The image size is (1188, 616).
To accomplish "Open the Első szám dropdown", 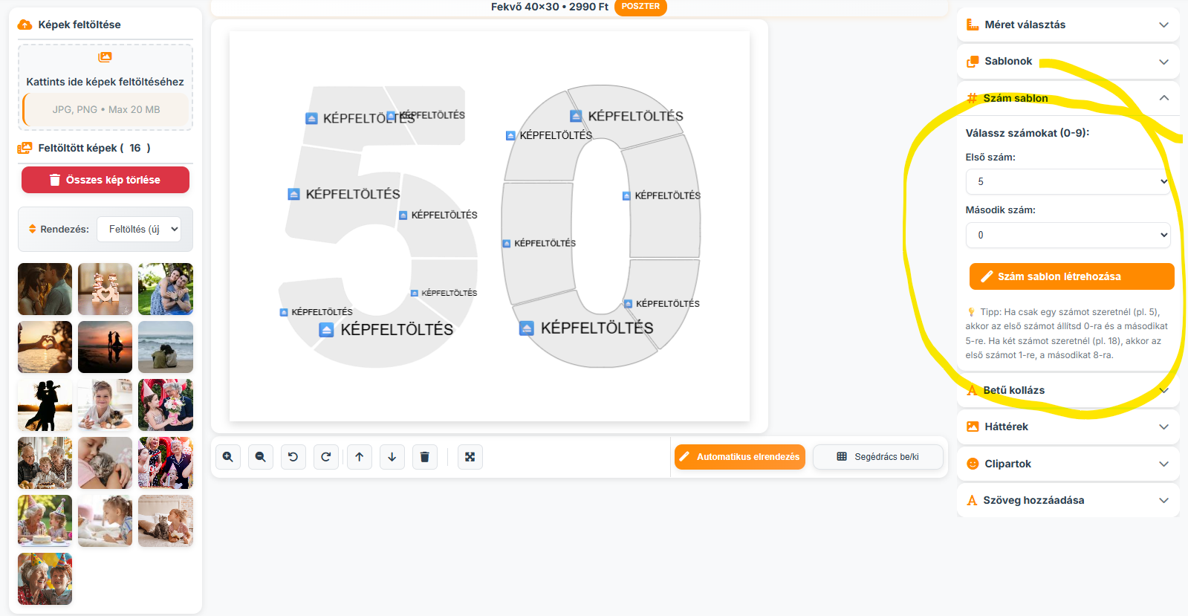I will [x=1068, y=181].
